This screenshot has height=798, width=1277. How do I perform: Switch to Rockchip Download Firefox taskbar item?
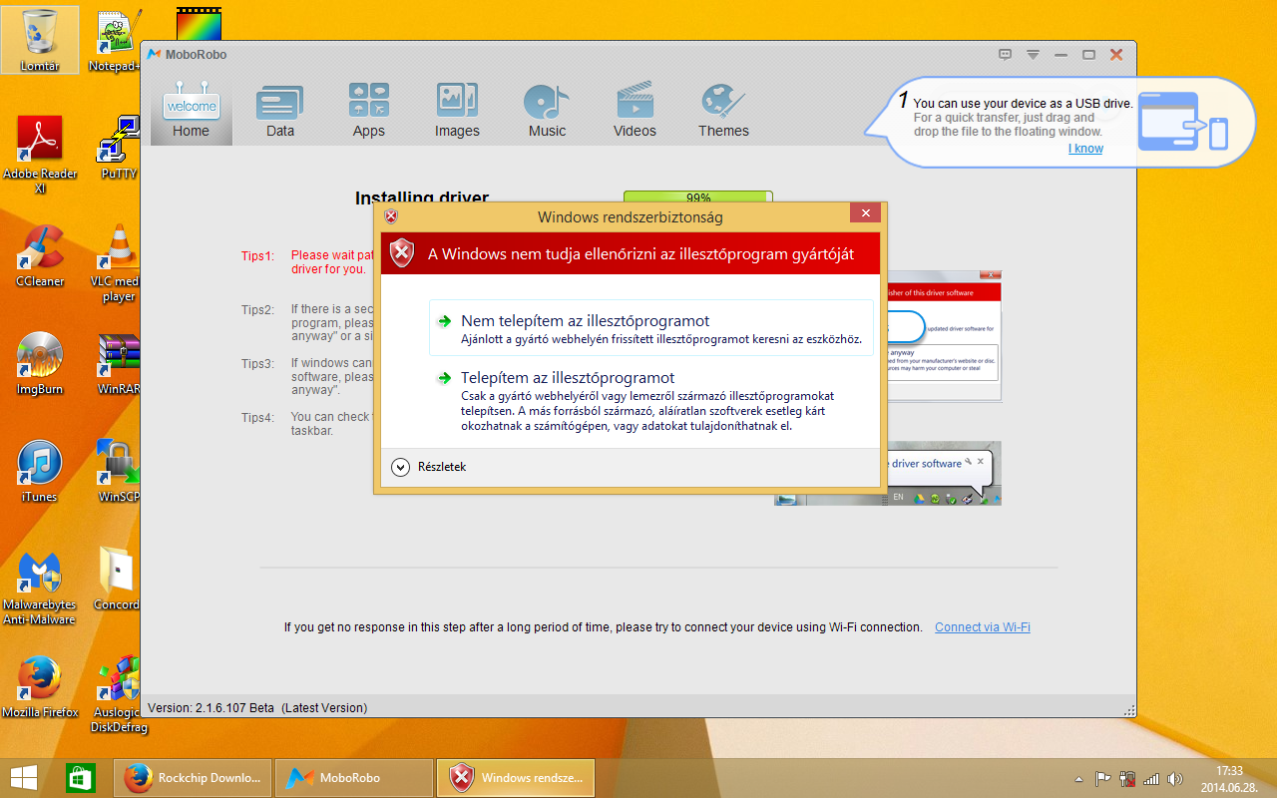pyautogui.click(x=193, y=777)
